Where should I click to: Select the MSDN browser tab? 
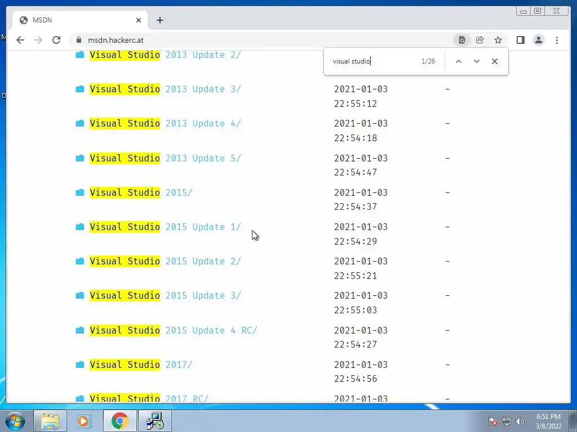[x=80, y=20]
